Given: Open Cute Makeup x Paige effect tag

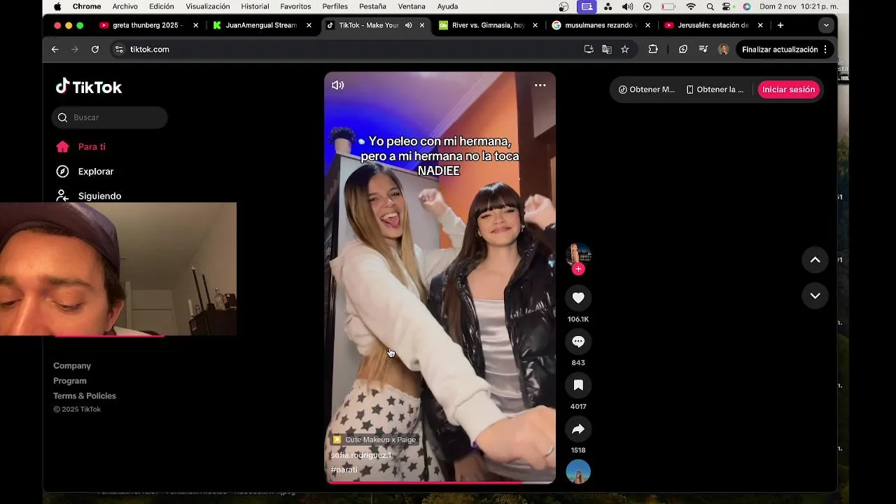Looking at the screenshot, I should click(374, 440).
